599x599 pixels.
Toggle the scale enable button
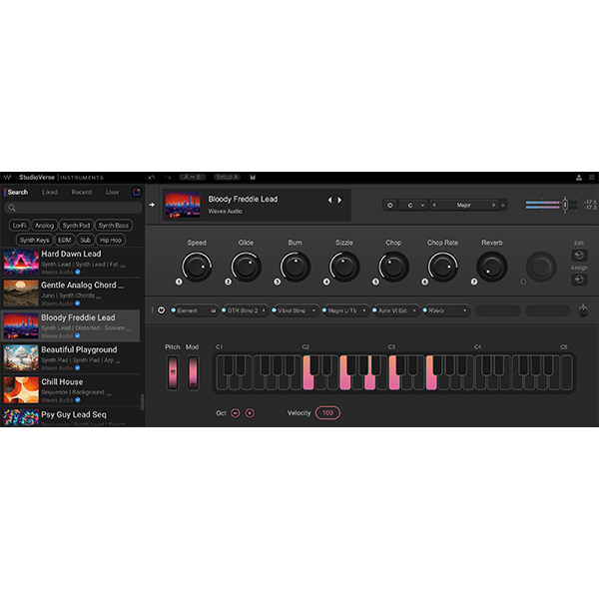click(390, 205)
